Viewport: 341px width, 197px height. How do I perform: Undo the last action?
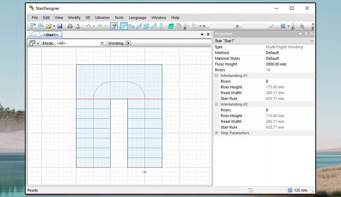pyautogui.click(x=88, y=26)
